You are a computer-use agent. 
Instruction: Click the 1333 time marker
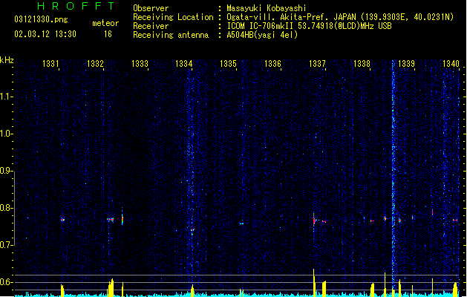tap(140, 64)
